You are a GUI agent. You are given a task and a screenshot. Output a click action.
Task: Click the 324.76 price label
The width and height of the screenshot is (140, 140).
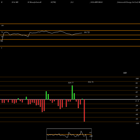pyautogui.click(x=91, y=82)
